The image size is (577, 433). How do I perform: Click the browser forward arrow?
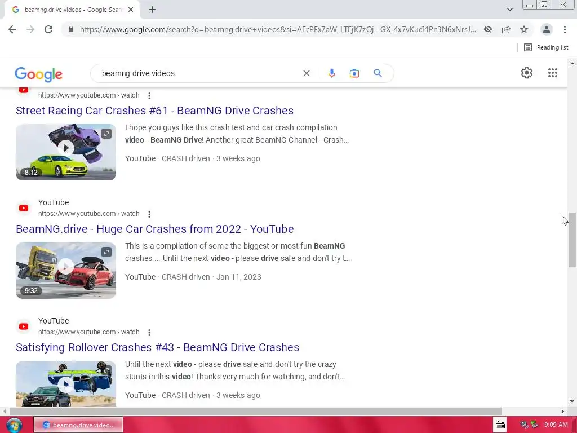pos(30,29)
